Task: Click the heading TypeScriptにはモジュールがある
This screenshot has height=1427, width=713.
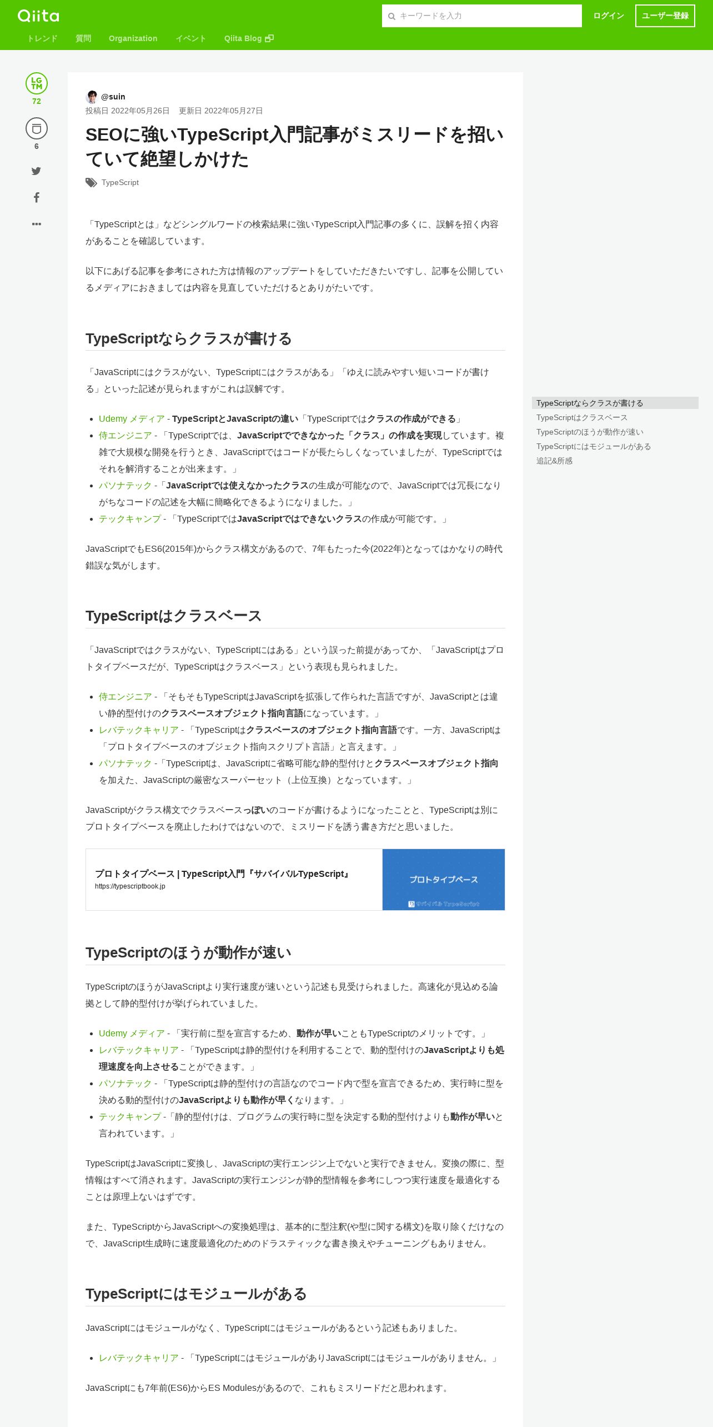Action: click(x=196, y=1294)
